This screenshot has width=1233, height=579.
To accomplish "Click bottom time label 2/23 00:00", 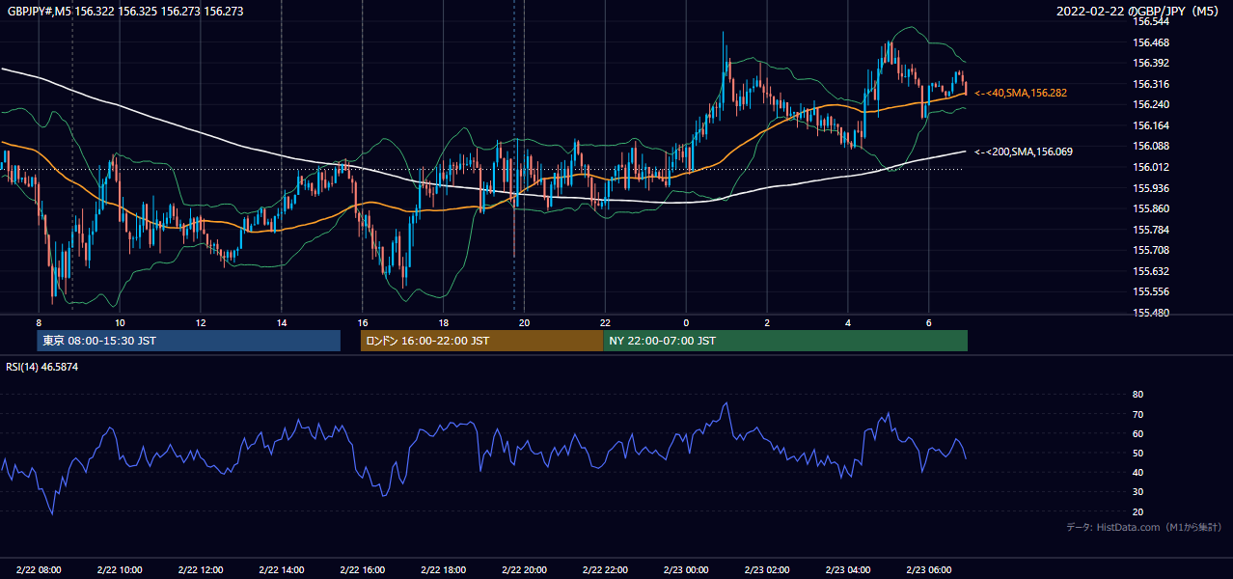I will tap(686, 570).
